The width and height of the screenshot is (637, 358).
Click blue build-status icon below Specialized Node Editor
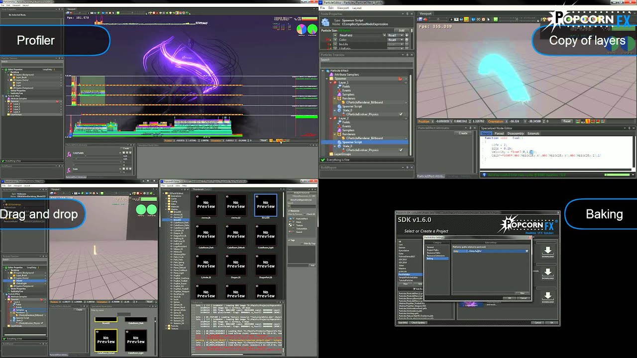pyautogui.click(x=484, y=175)
